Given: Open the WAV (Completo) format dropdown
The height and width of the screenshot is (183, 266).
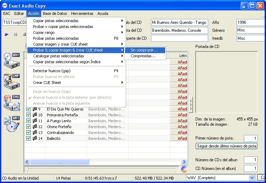Looking at the screenshot, I should point(252,178).
